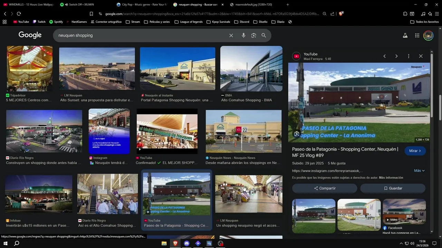Open the Más información link
The height and width of the screenshot is (248, 442).
[x=391, y=178]
